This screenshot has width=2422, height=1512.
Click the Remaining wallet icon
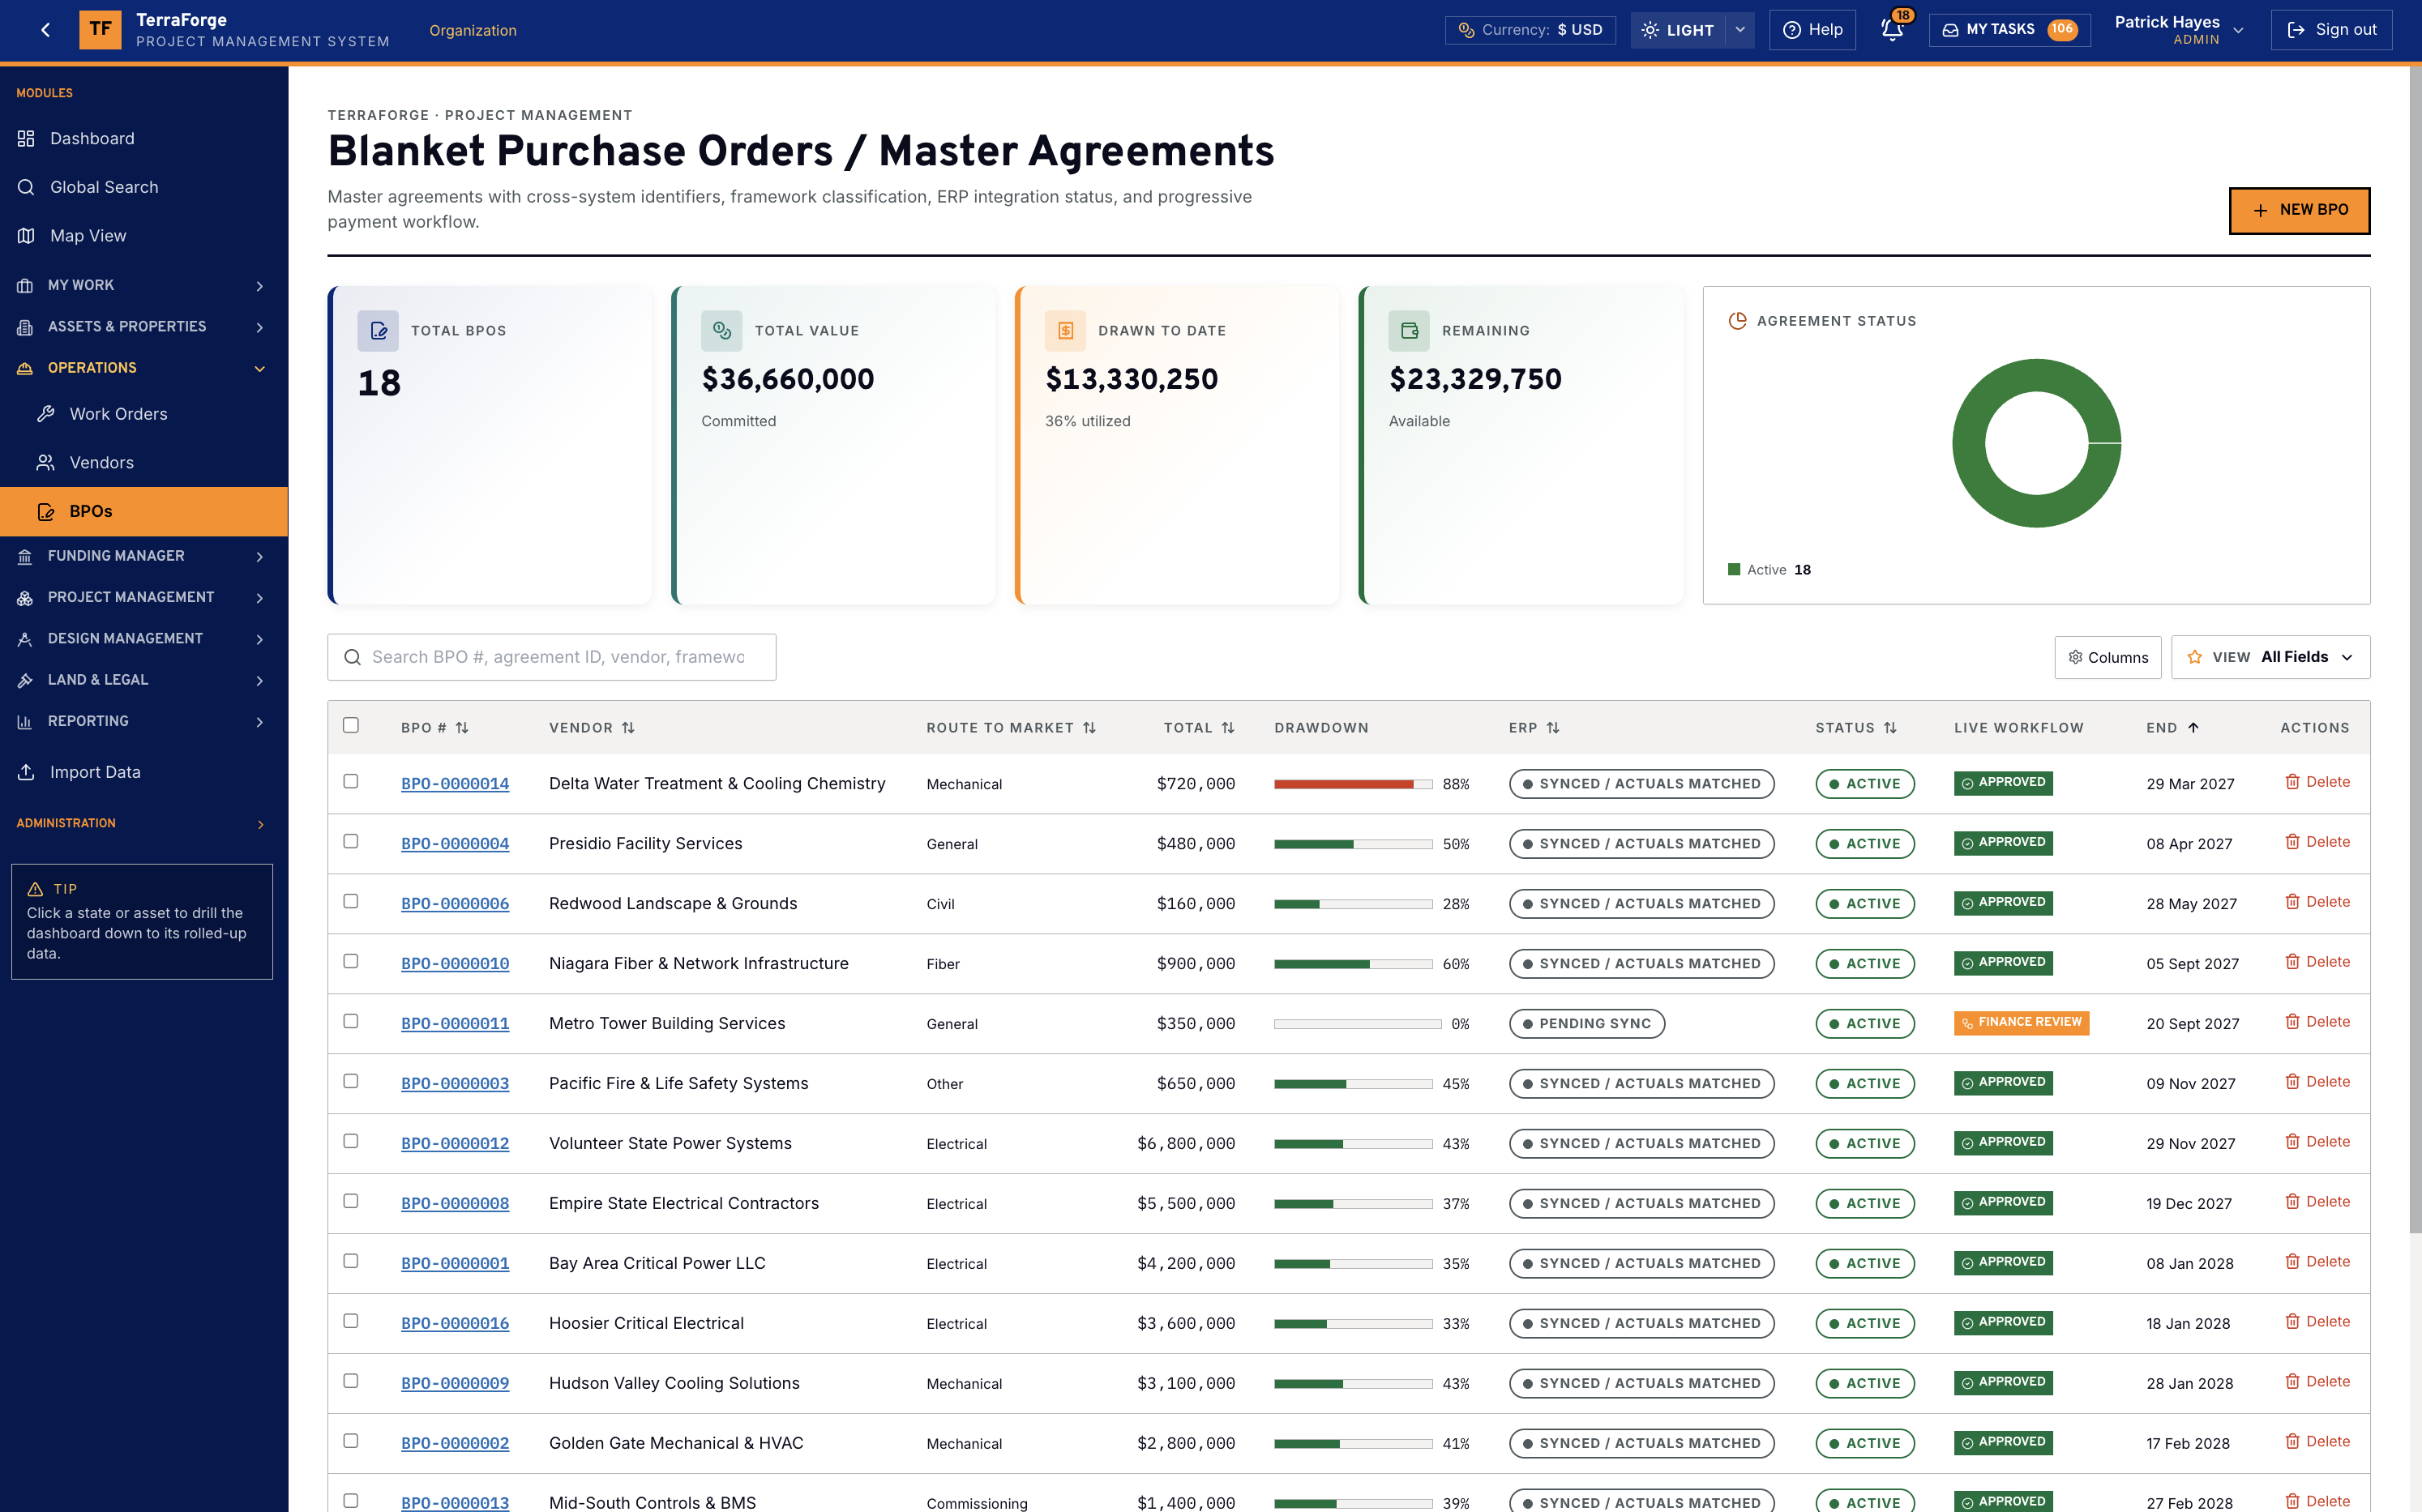pyautogui.click(x=1409, y=331)
